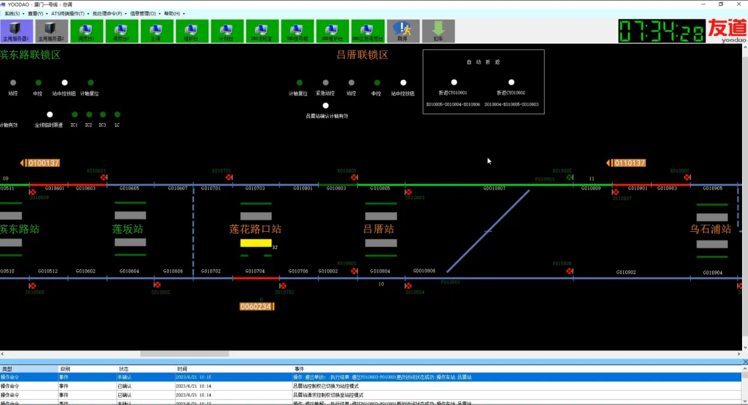748x405 pixels.
Task: Click the 计划台 workstation icon
Action: [x=227, y=31]
